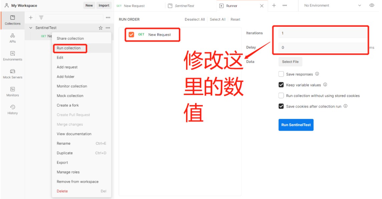Uncheck the New Request run order checkbox
Image resolution: width=382 pixels, height=199 pixels.
pyautogui.click(x=131, y=35)
